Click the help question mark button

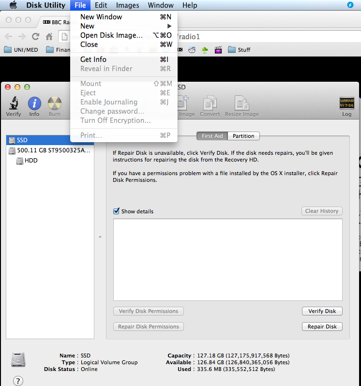tap(18, 381)
